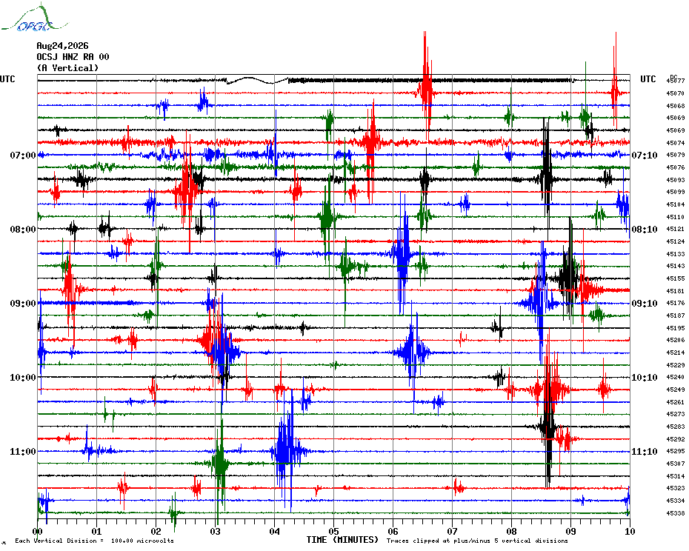Click the DC value "45181"
Viewport: 689px width, 551px height.
click(x=676, y=291)
